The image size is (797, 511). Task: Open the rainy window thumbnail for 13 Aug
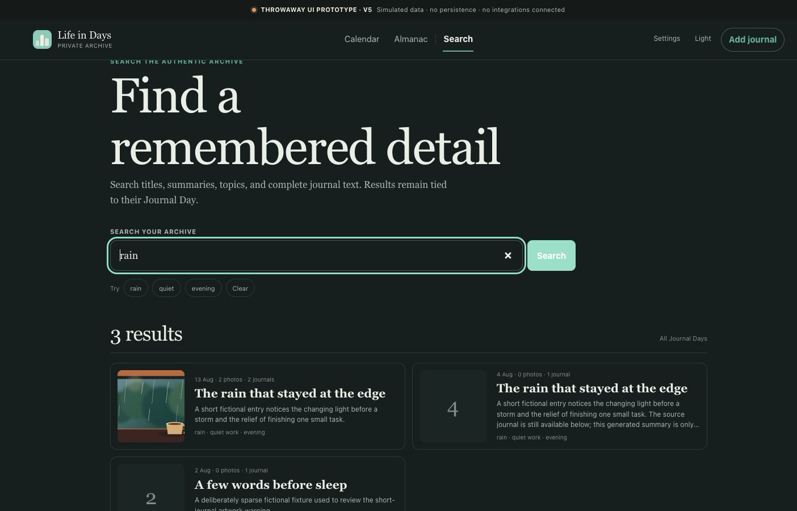click(x=151, y=407)
